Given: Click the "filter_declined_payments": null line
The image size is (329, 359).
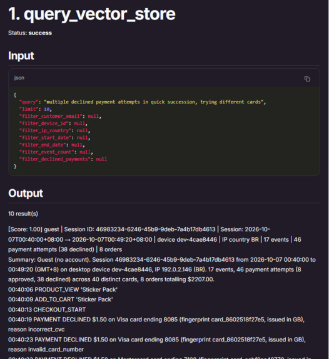Looking at the screenshot, I should 63,159.
